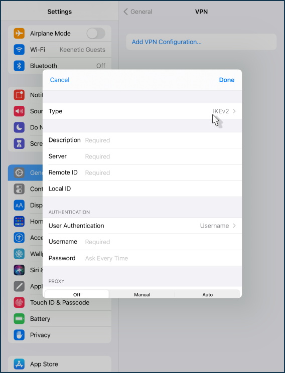Click Done to save VPN configuration
The width and height of the screenshot is (285, 373).
pos(227,80)
